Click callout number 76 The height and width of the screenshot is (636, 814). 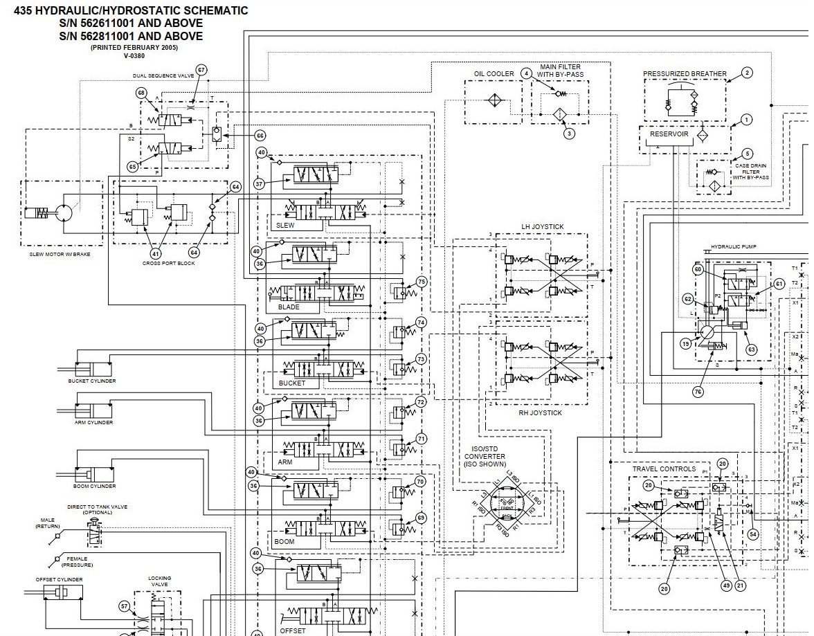coord(698,392)
